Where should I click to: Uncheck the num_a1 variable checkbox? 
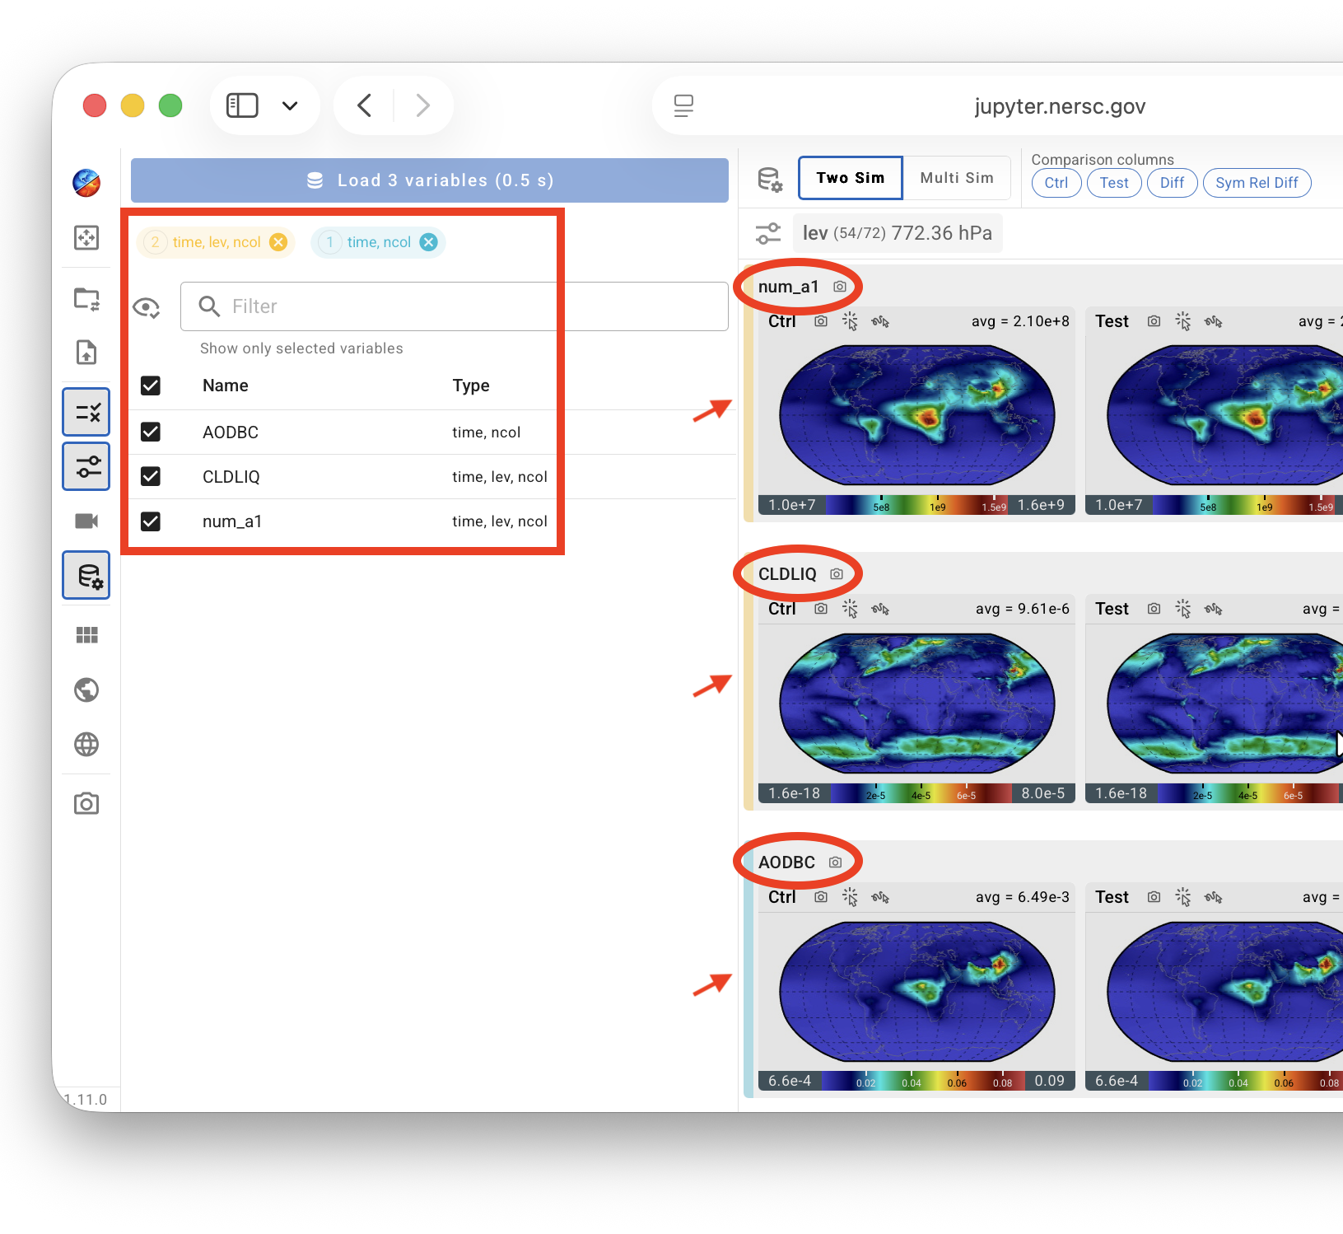click(x=151, y=521)
